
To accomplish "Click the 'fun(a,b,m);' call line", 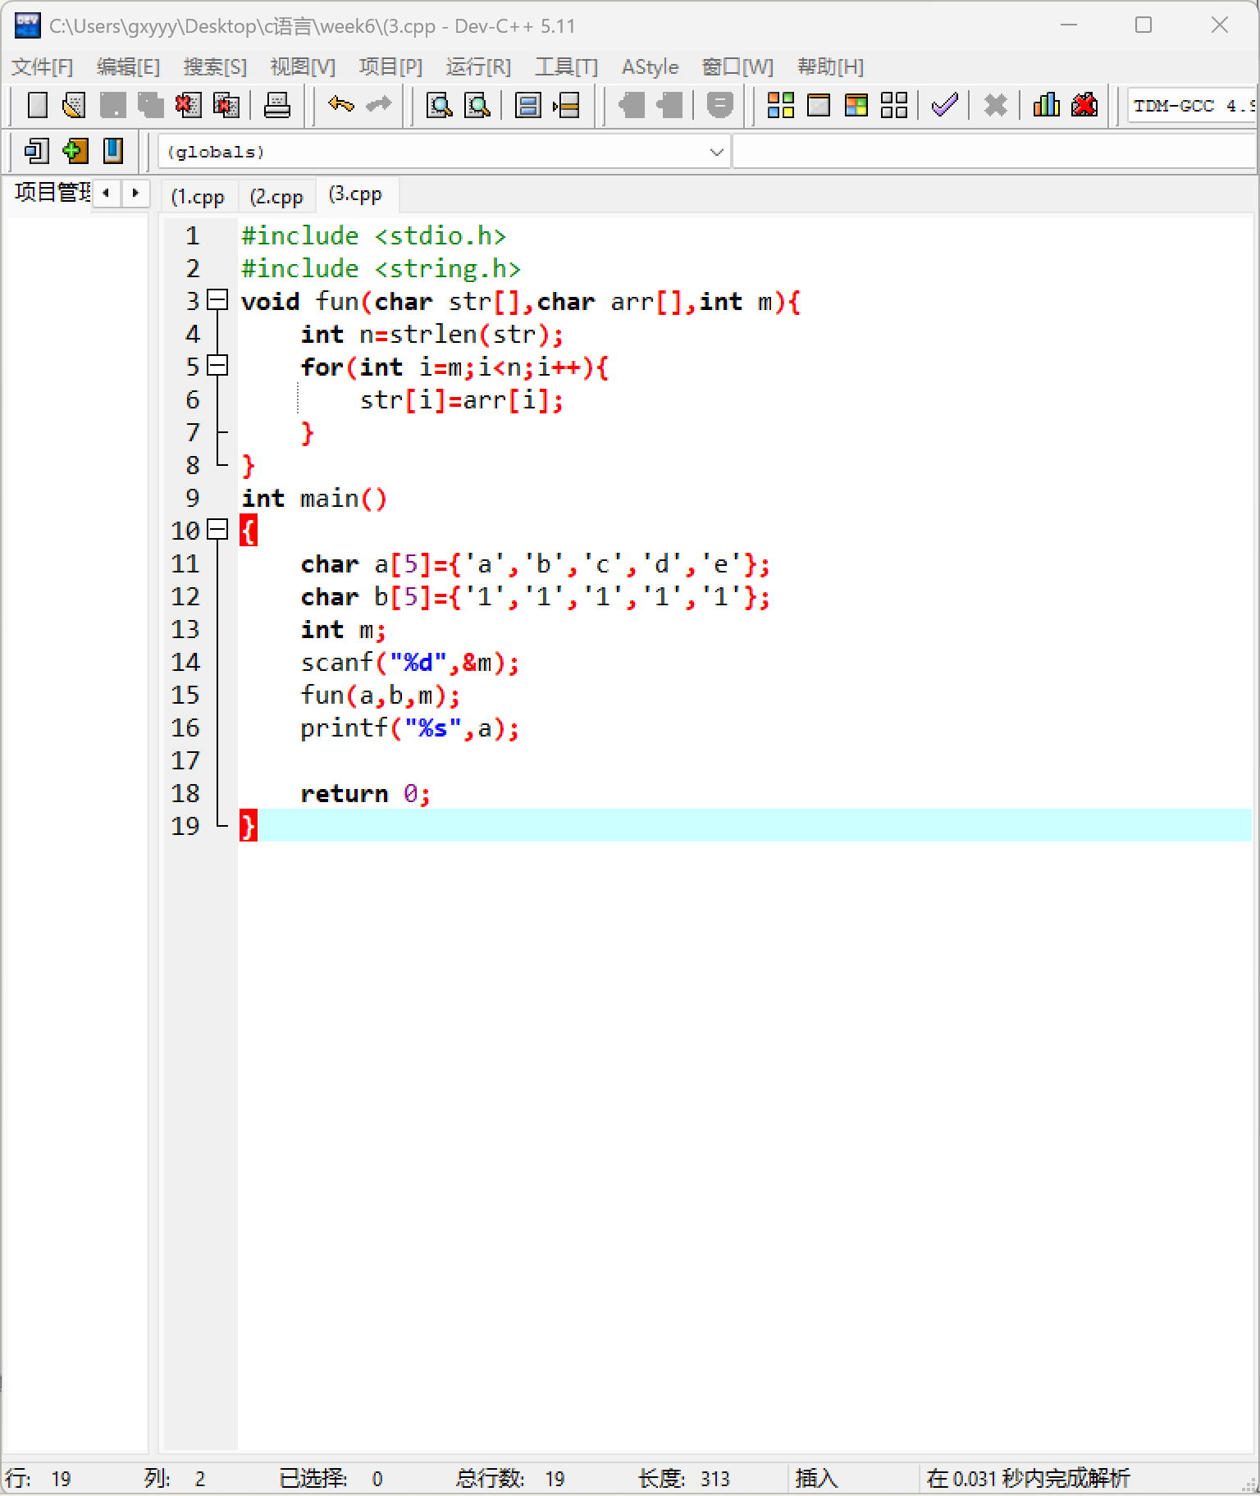I will (x=381, y=696).
